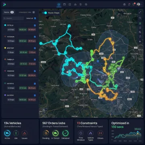Image resolution: width=145 pixels, height=145 pixels.
Task: Click the 38 Stops badge
Action: (x=11, y=41)
